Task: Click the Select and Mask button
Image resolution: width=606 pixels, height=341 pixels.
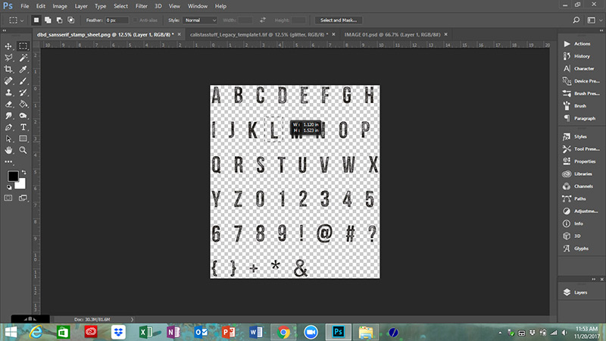Action: pyautogui.click(x=338, y=20)
